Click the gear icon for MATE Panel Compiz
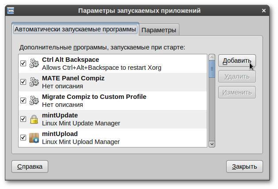Image resolution: width=278 pixels, height=189 pixels. [34, 82]
